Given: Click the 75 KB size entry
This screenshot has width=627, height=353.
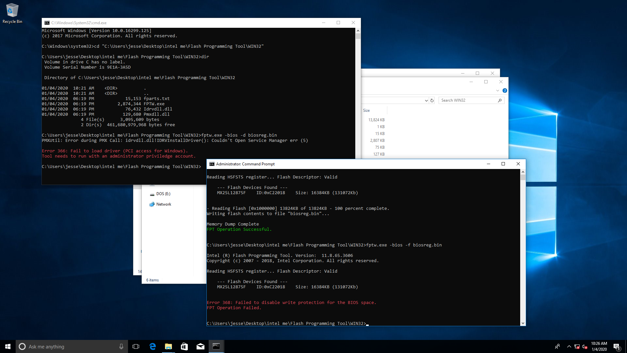Looking at the screenshot, I should [x=380, y=147].
